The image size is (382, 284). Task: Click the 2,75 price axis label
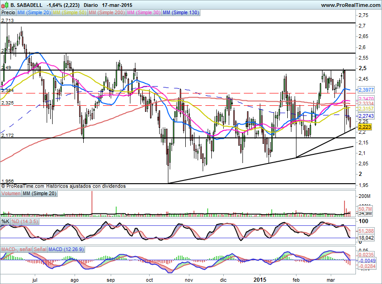click(x=364, y=15)
